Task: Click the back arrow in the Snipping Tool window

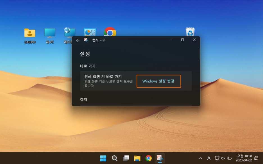Action: 78,40
